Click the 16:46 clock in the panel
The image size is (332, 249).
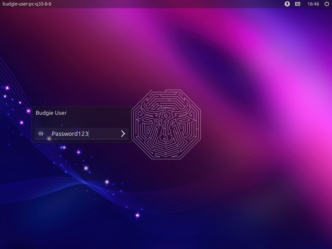(x=313, y=4)
